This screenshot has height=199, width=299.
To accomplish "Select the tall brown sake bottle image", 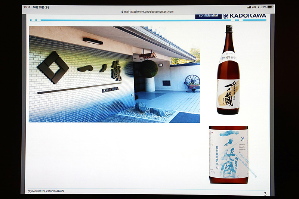I will pyautogui.click(x=228, y=70).
